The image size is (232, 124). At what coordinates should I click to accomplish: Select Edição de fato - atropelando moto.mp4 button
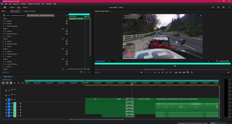(x=41, y=15)
